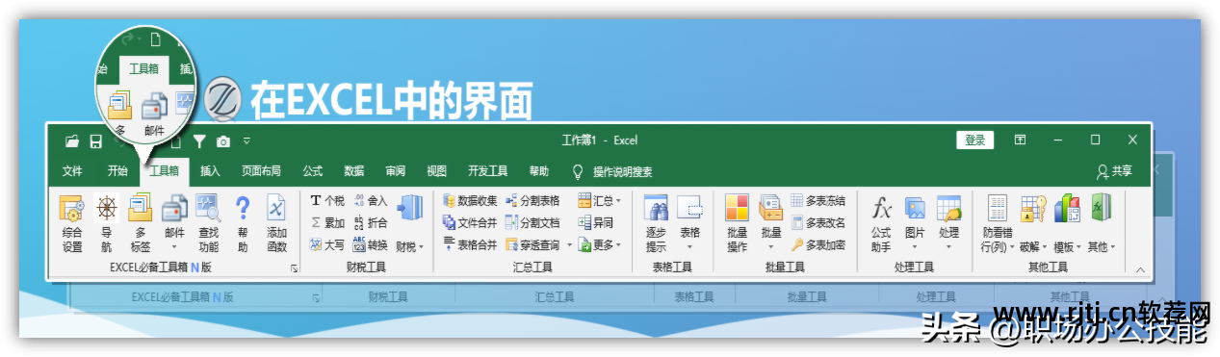The width and height of the screenshot is (1220, 357).
Task: Switch to the 页面布局 tab
Action: 261,171
